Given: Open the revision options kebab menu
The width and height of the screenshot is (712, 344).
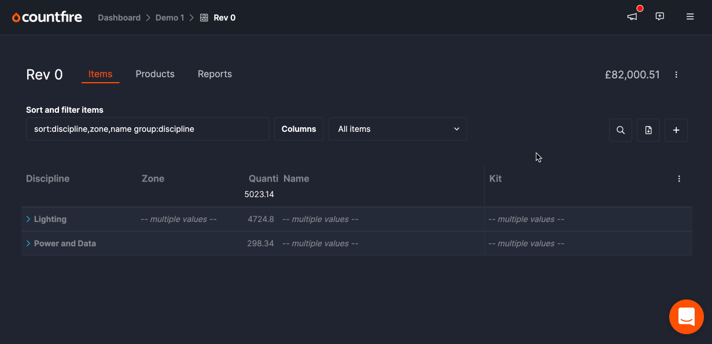Looking at the screenshot, I should (x=676, y=75).
